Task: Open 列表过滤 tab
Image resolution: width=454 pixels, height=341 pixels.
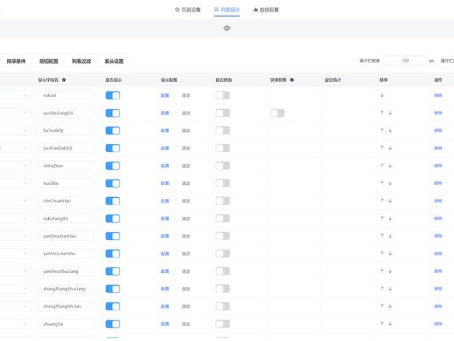Action: pos(81,61)
